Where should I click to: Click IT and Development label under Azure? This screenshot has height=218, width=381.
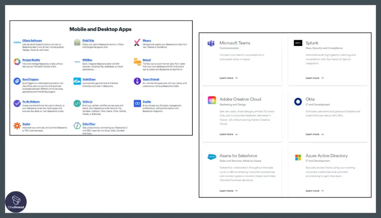318,161
